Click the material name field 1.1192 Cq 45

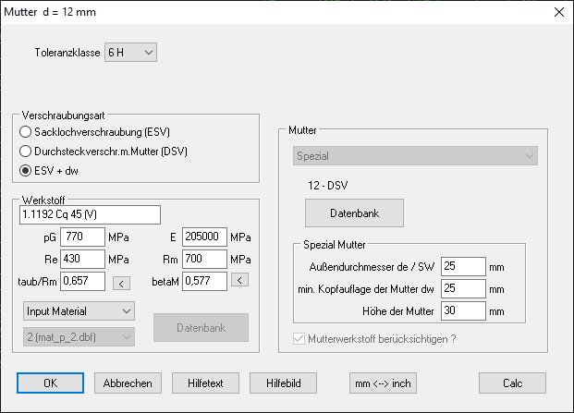(x=90, y=214)
